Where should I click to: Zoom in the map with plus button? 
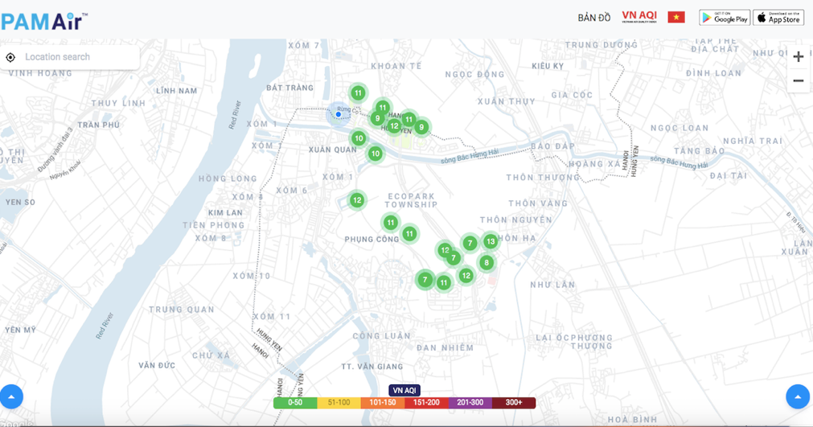pos(798,57)
